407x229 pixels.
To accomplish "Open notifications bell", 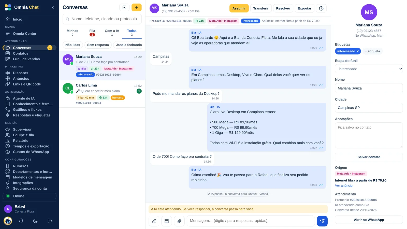I will click(x=21, y=221).
